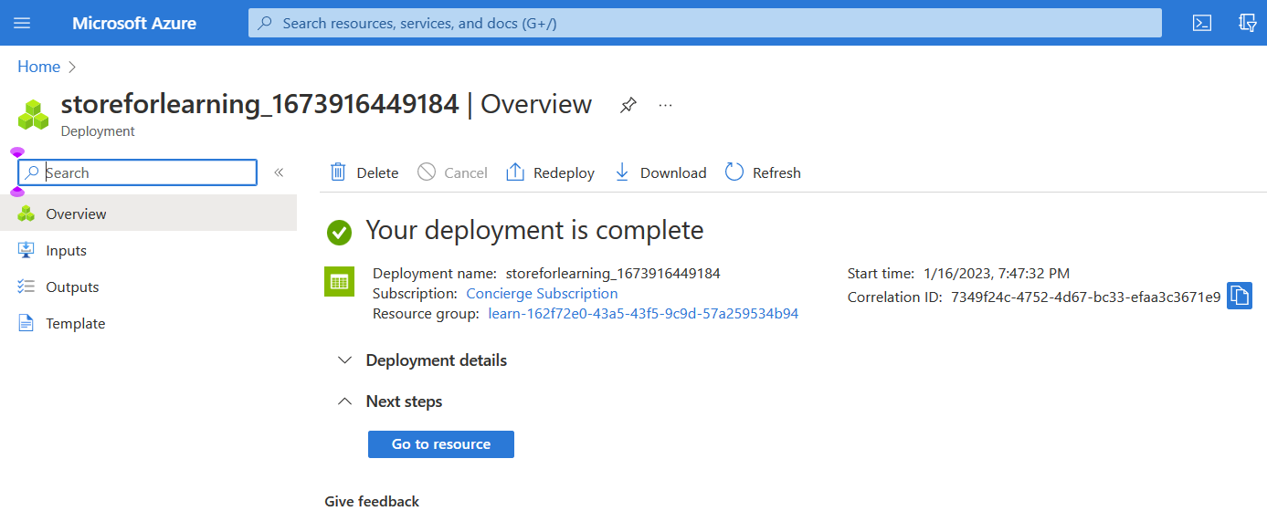The height and width of the screenshot is (511, 1267).
Task: Open the Outputs menu item
Action: [148, 287]
